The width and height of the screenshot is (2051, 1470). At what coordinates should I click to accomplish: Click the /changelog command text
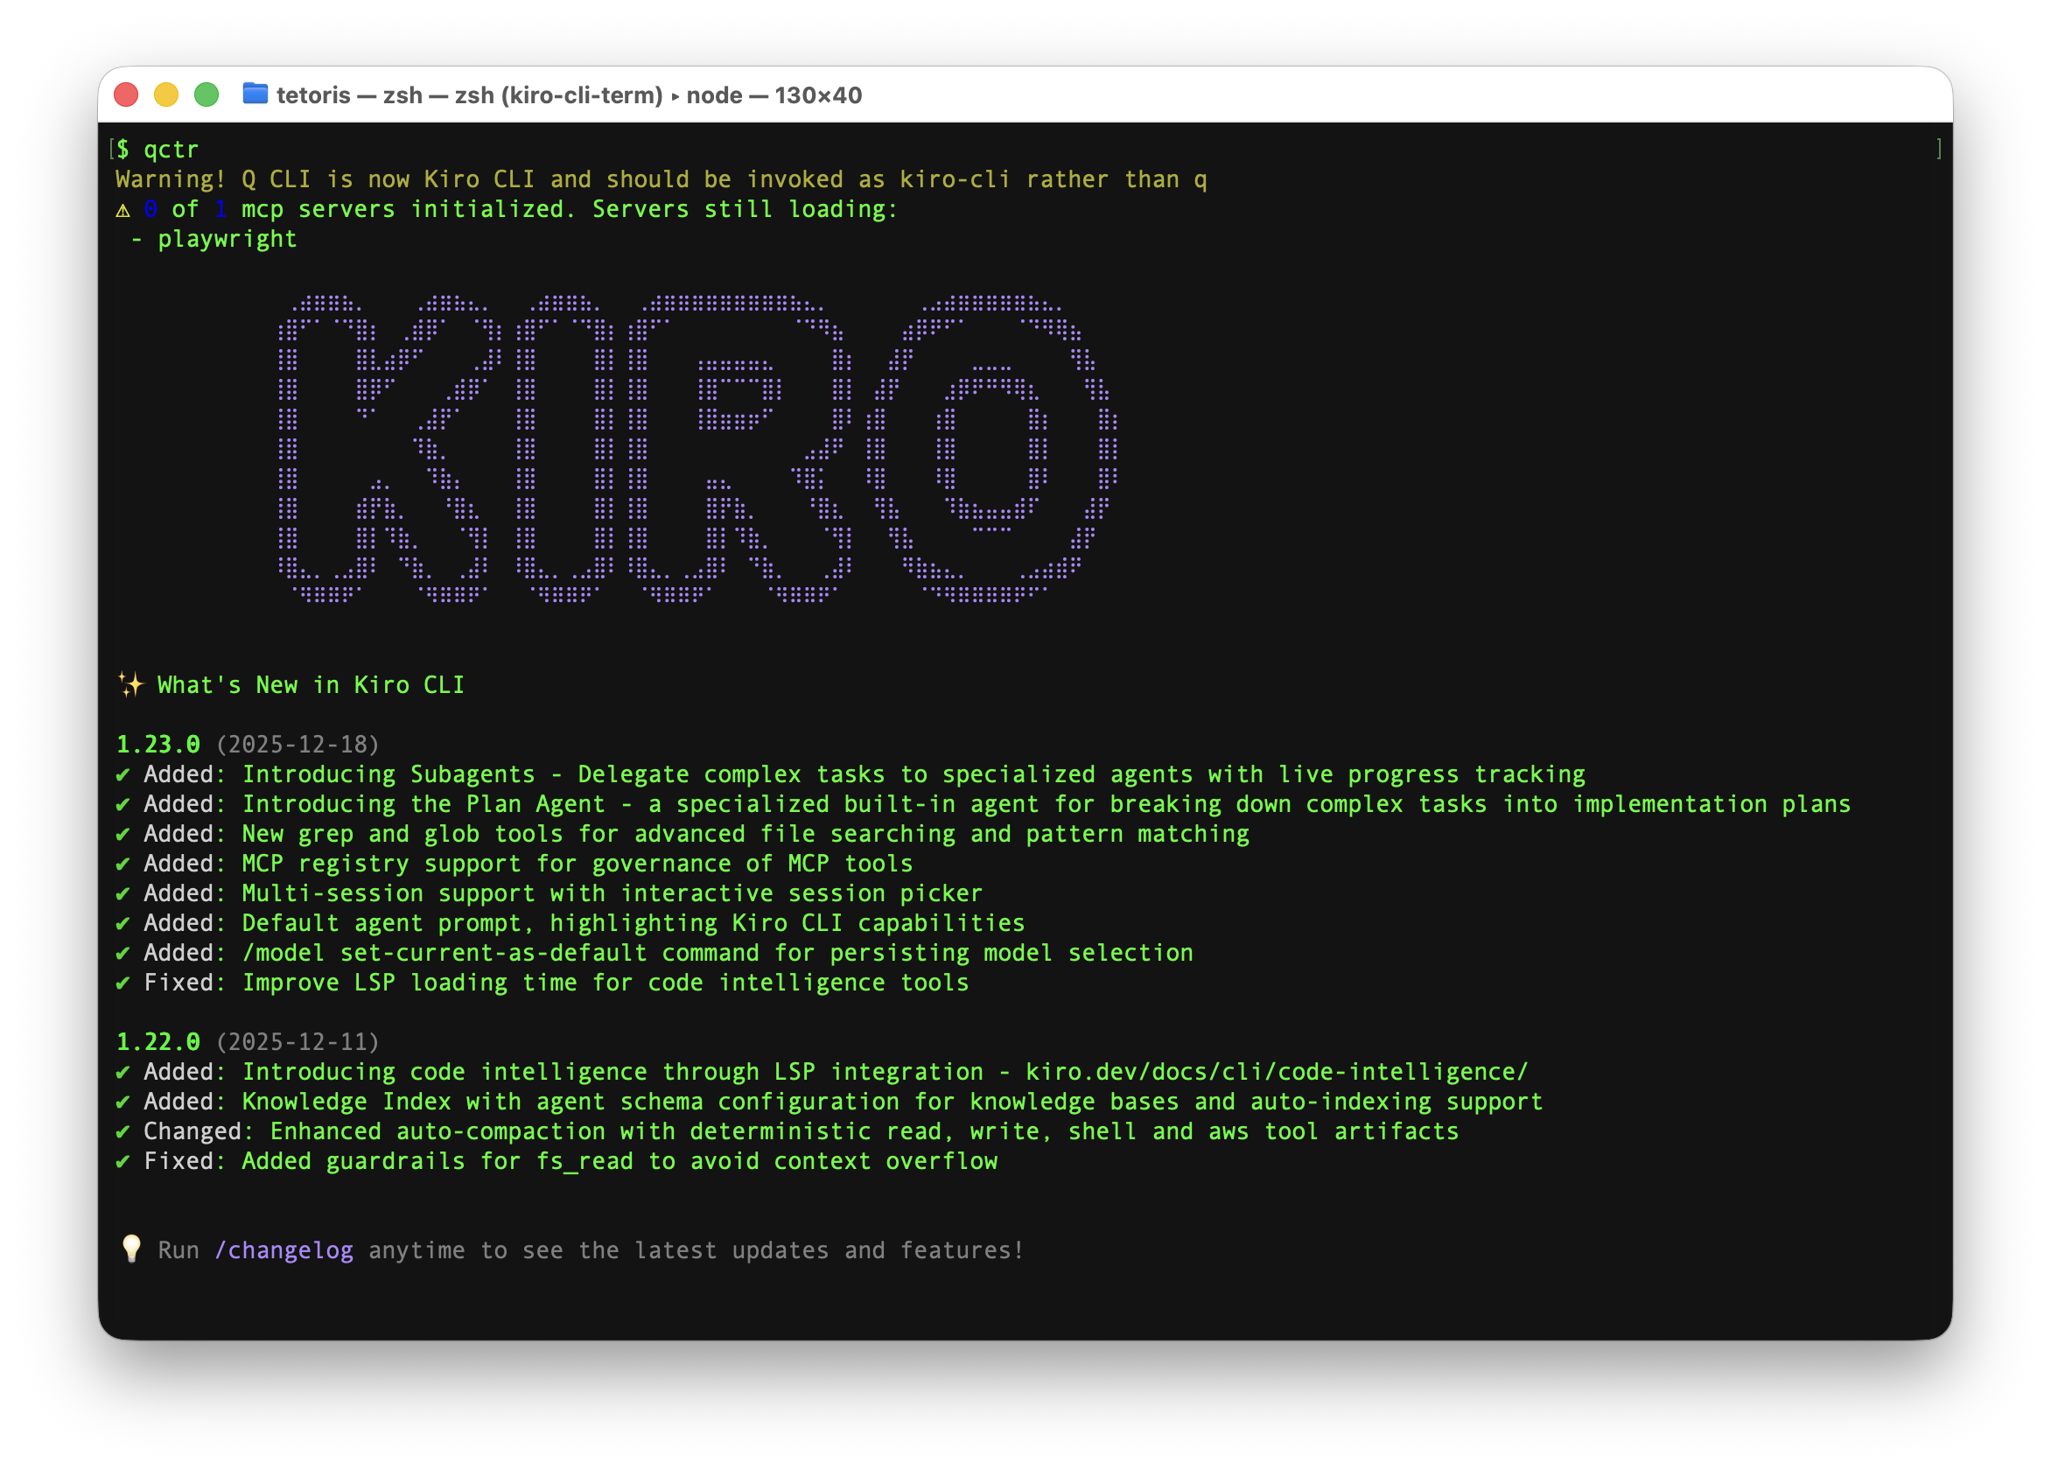pyautogui.click(x=283, y=1250)
